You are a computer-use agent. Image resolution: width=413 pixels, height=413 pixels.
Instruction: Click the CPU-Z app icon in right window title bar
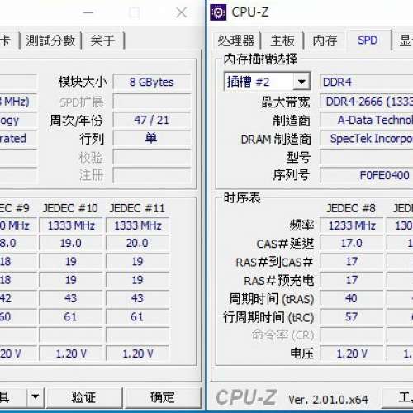218,12
